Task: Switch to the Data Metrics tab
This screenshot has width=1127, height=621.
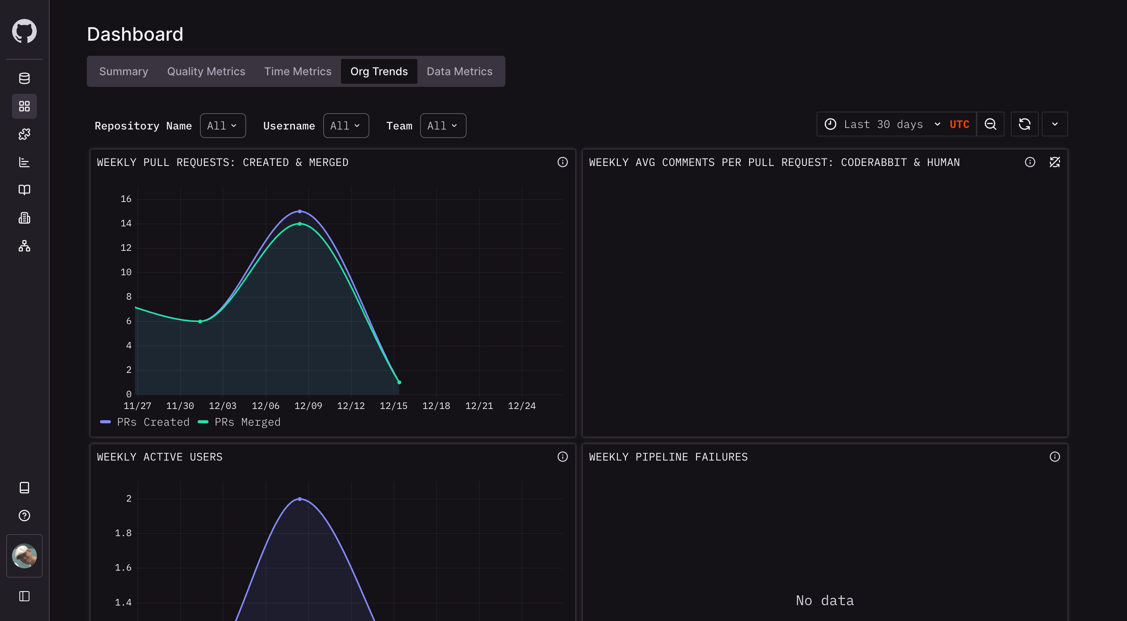Action: 459,71
